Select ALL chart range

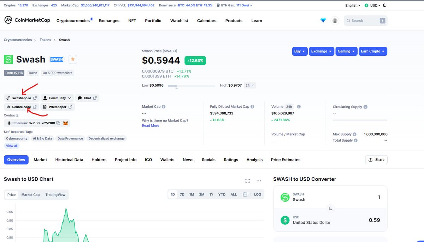tap(234, 194)
